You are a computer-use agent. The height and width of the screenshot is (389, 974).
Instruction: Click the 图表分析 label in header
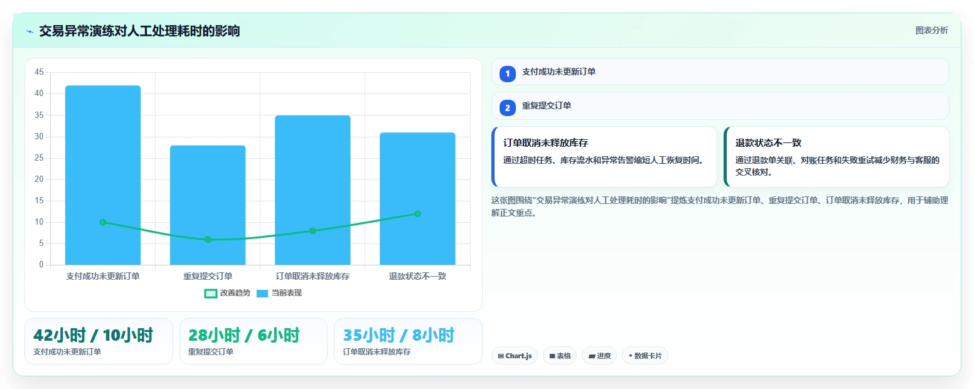tap(931, 30)
